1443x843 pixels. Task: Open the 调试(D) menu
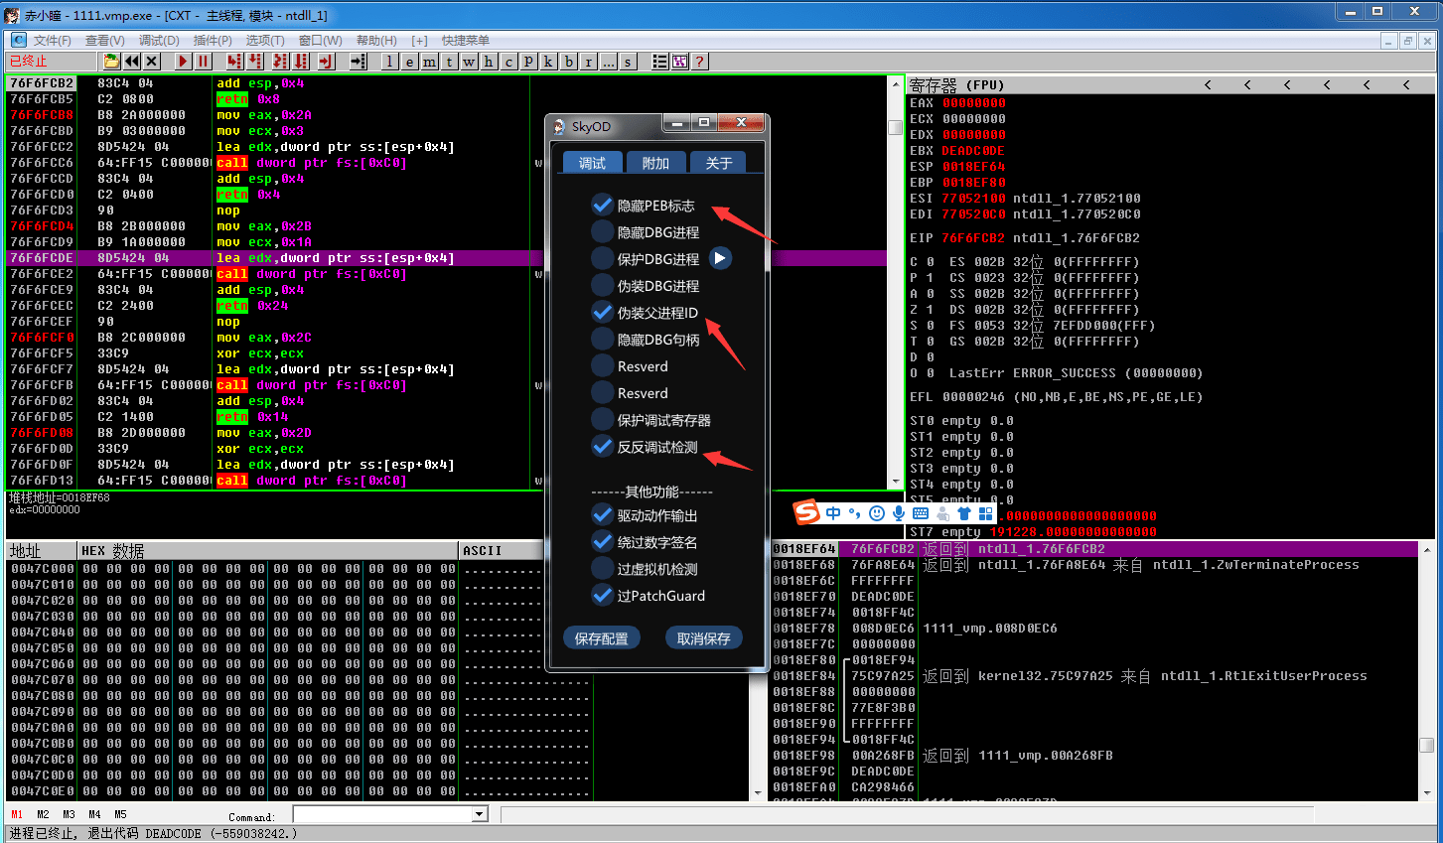pyautogui.click(x=159, y=40)
